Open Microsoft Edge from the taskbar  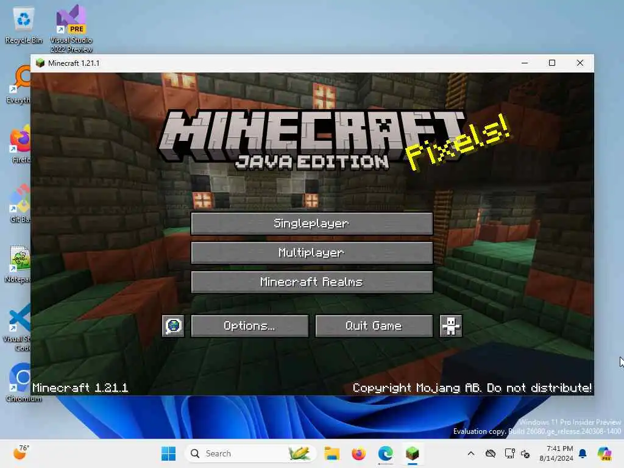pyautogui.click(x=385, y=453)
